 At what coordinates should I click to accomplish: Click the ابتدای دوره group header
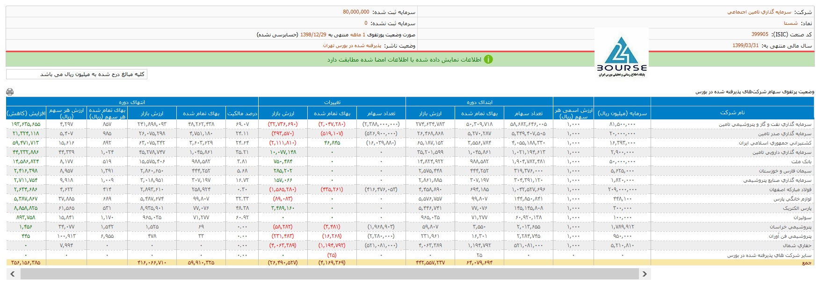479,102
